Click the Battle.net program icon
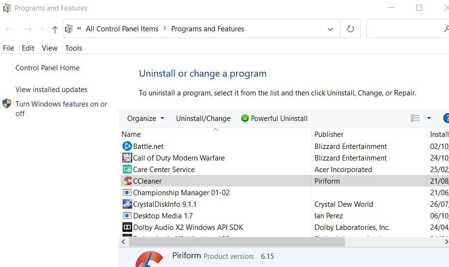449x267 pixels. (127, 146)
